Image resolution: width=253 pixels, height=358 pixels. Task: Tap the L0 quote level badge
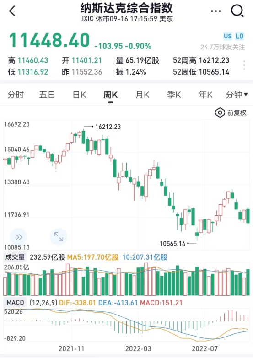tap(239, 36)
